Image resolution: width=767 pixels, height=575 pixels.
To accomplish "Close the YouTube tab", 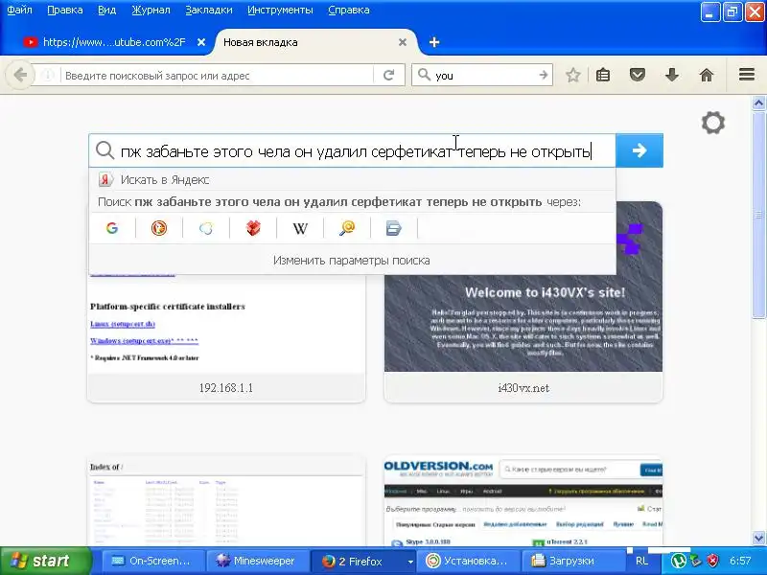I will coord(201,42).
